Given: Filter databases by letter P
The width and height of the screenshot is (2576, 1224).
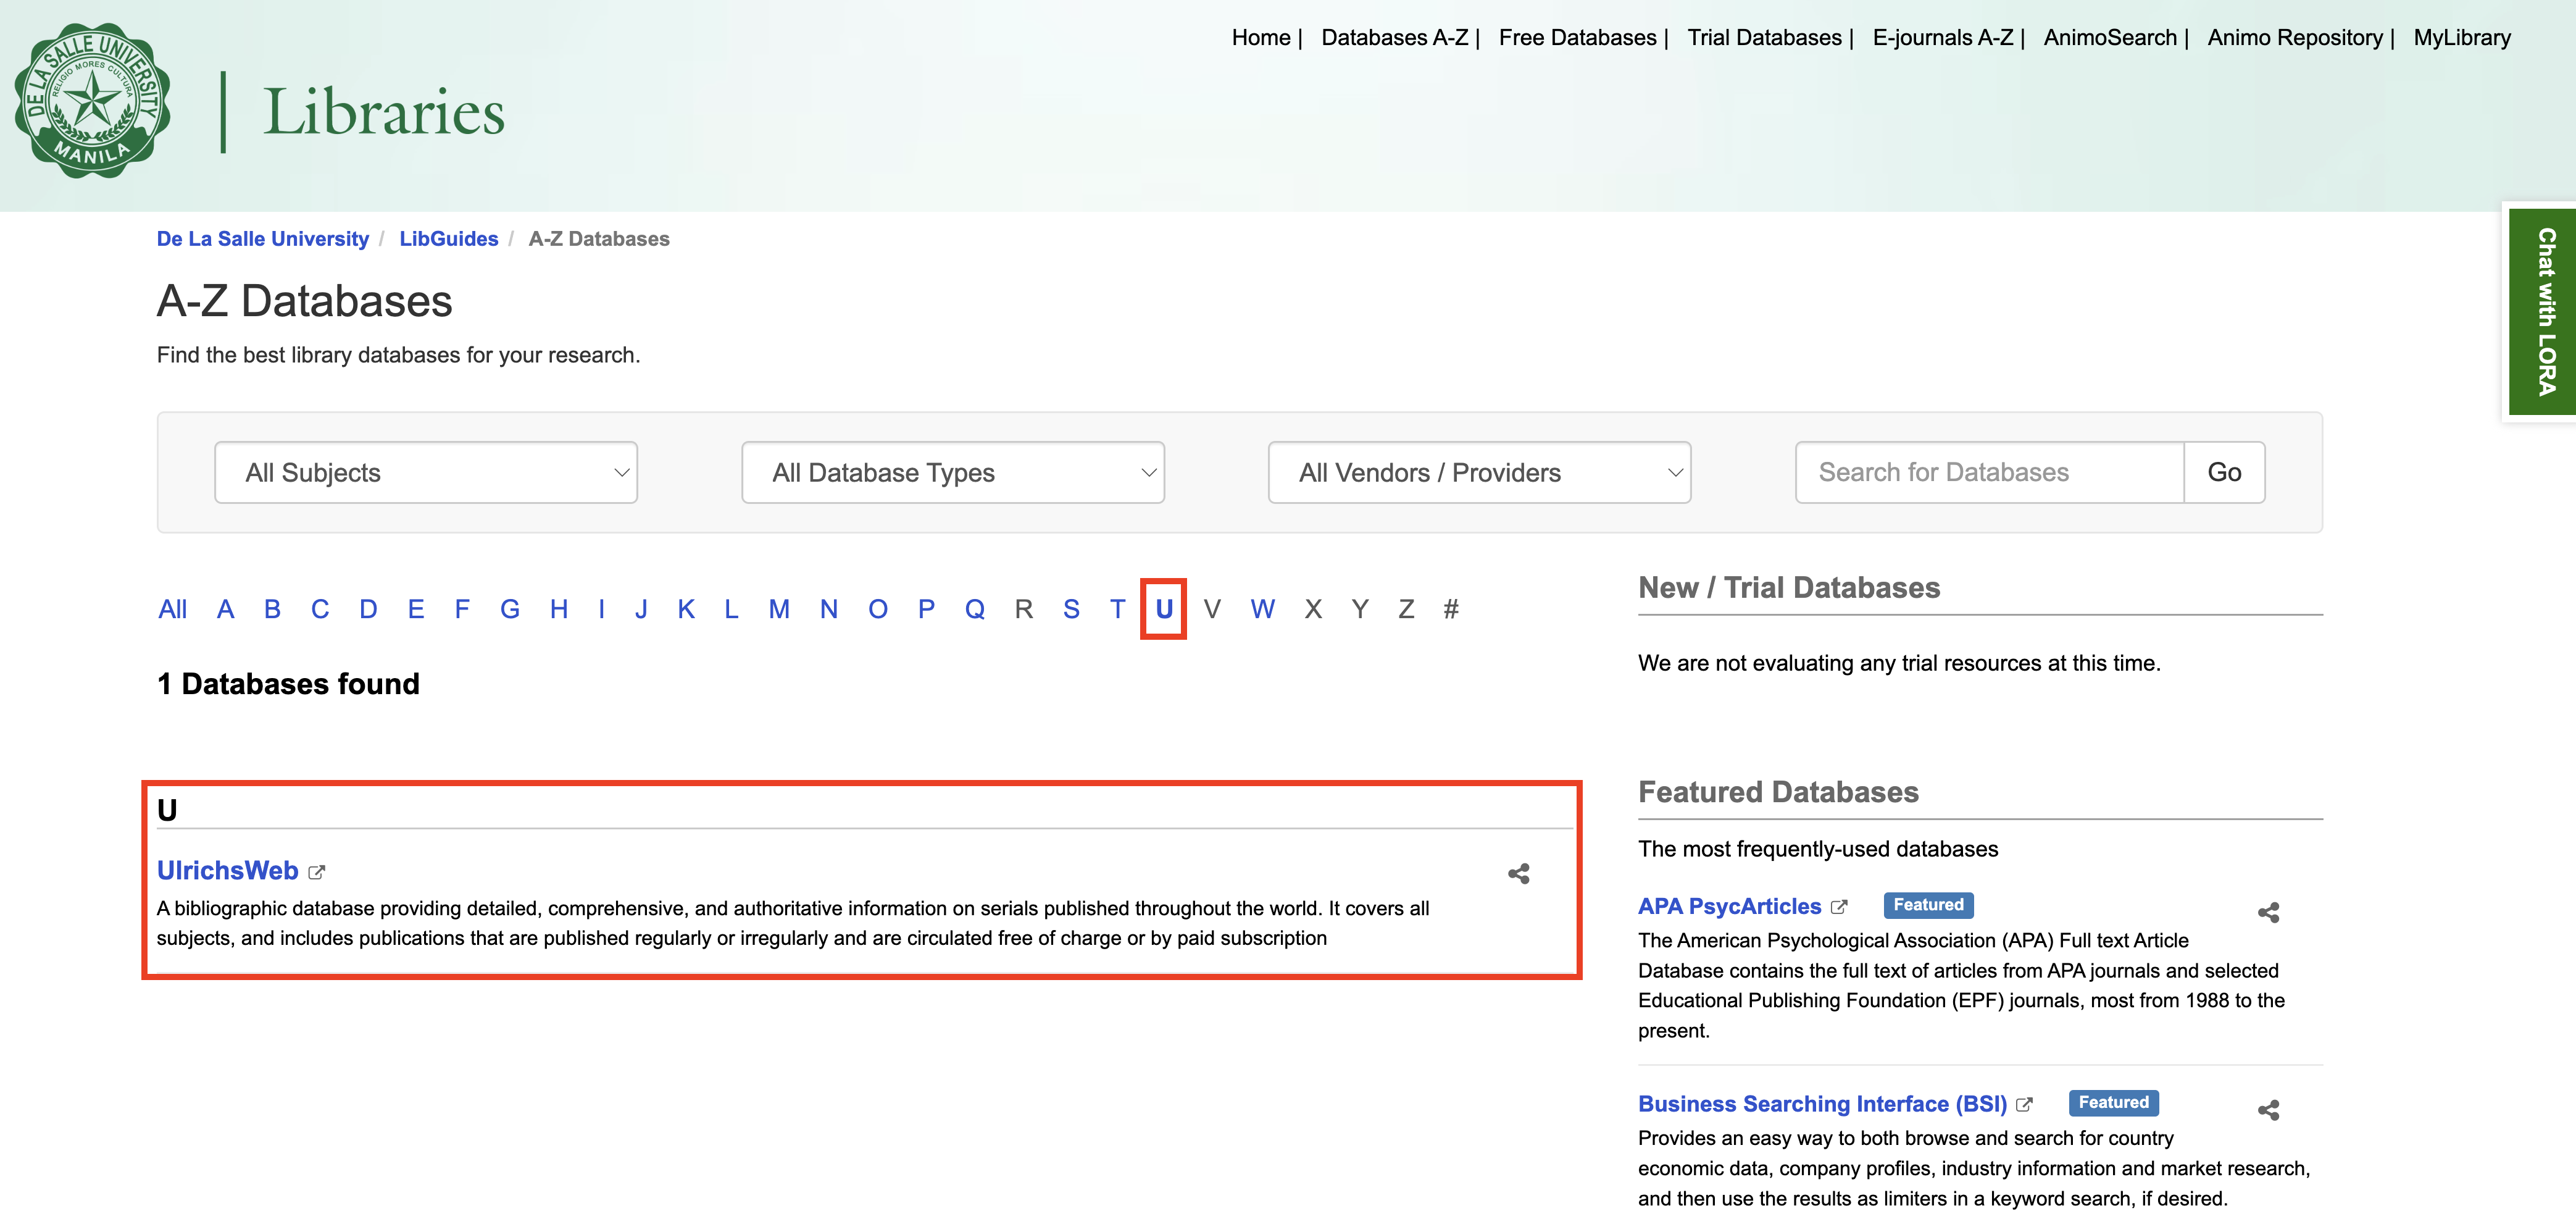Looking at the screenshot, I should 926,608.
